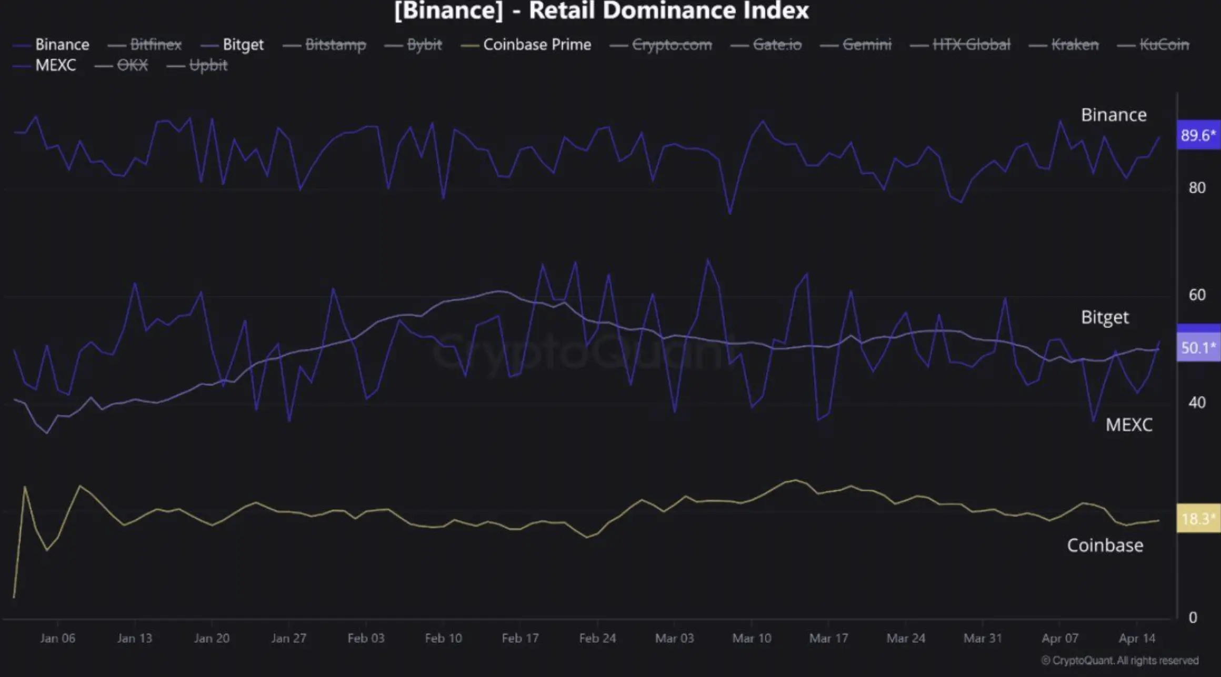Hide the Coinbase Prime legend series
This screenshot has height=677, width=1221.
pyautogui.click(x=537, y=45)
